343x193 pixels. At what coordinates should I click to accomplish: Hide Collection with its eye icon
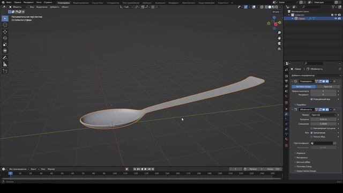[336, 15]
